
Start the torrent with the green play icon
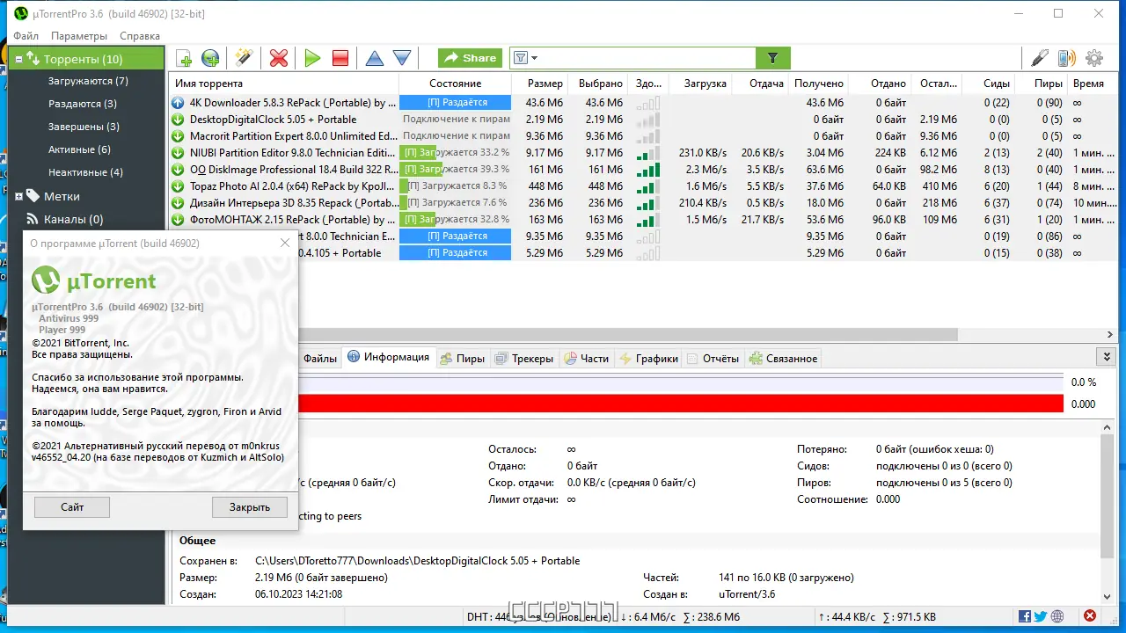[312, 59]
